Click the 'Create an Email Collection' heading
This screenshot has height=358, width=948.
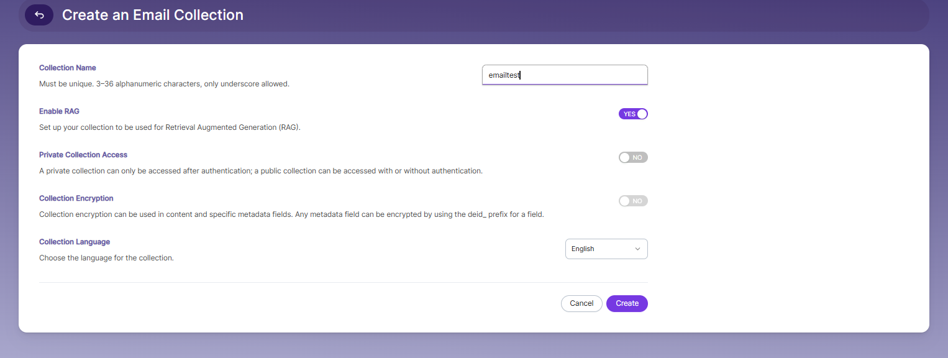pyautogui.click(x=153, y=15)
